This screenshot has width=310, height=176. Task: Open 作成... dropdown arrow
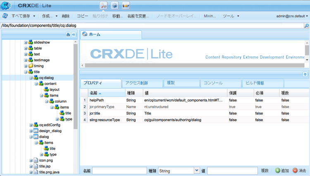pos(56,16)
